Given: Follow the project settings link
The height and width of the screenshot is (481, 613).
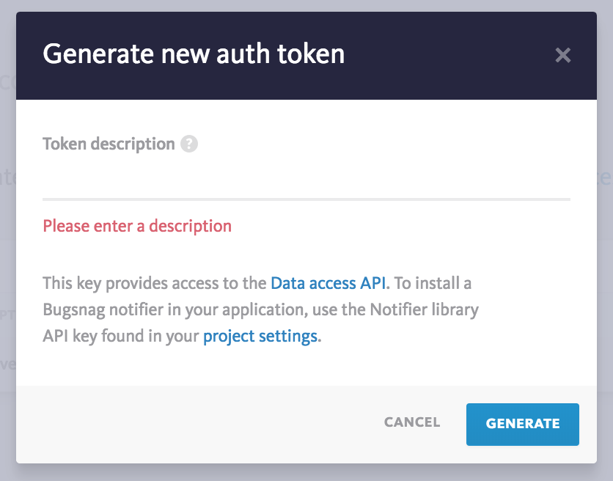Looking at the screenshot, I should tap(260, 337).
